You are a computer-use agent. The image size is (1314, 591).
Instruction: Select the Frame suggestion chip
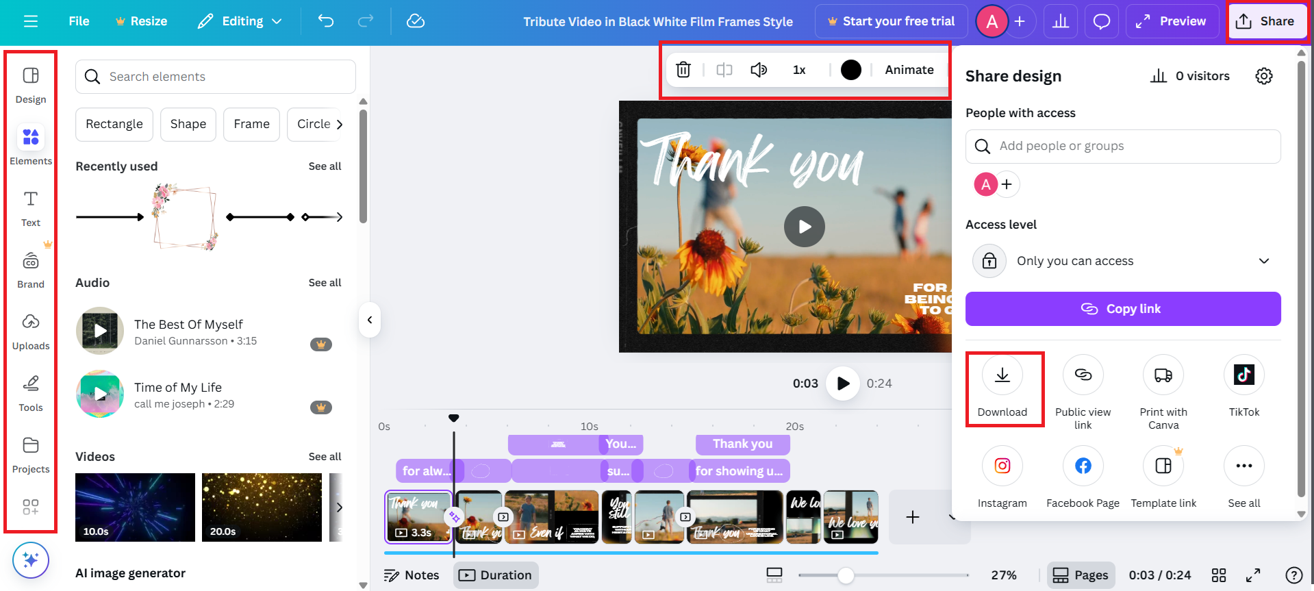coord(251,124)
